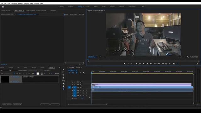Screen dimensions: 201x113
Task: Open playback resolution Full dropdown
Action: pos(182,57)
